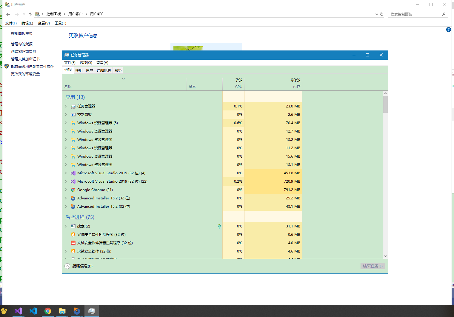Click the Back arrow in Control Panel
454x317 pixels.
8,14
